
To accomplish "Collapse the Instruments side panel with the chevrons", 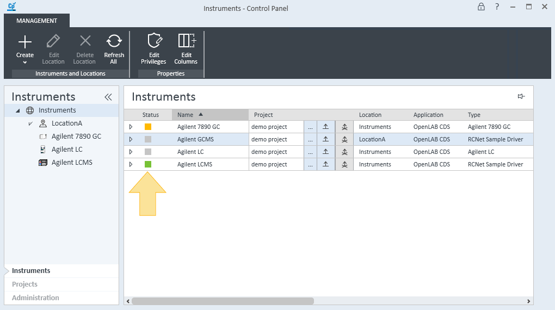I will pyautogui.click(x=108, y=97).
